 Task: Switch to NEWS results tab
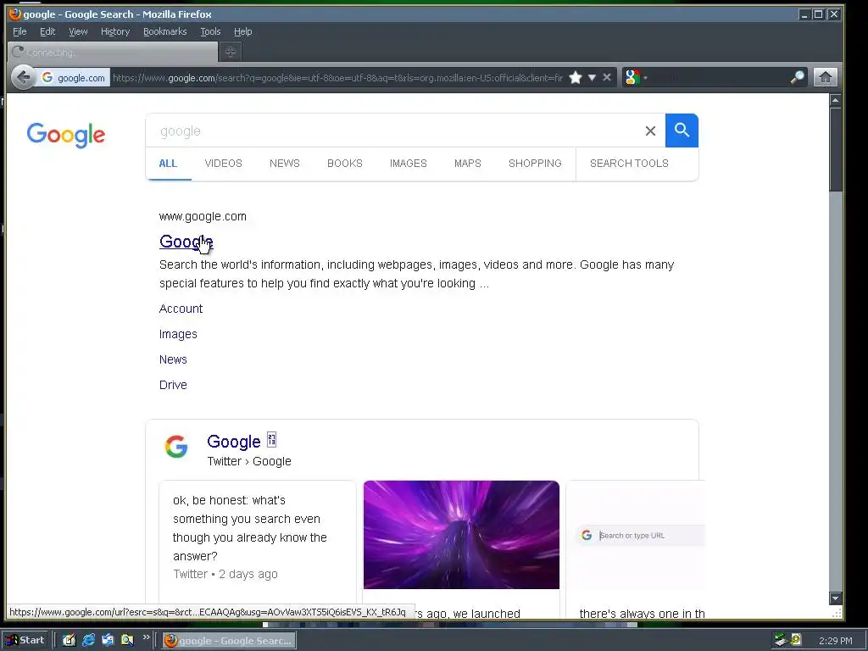tap(285, 164)
